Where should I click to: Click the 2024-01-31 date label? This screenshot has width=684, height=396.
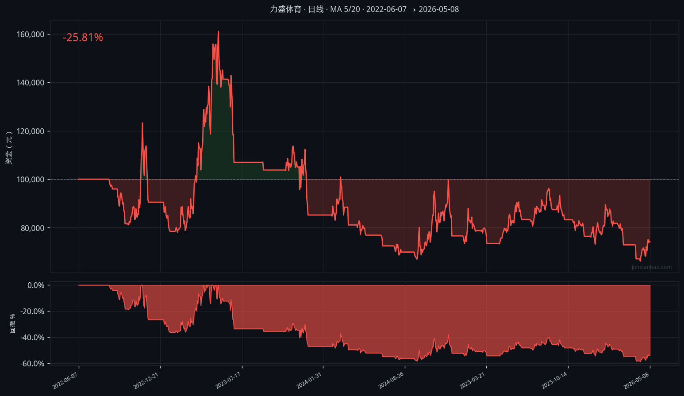310,381
